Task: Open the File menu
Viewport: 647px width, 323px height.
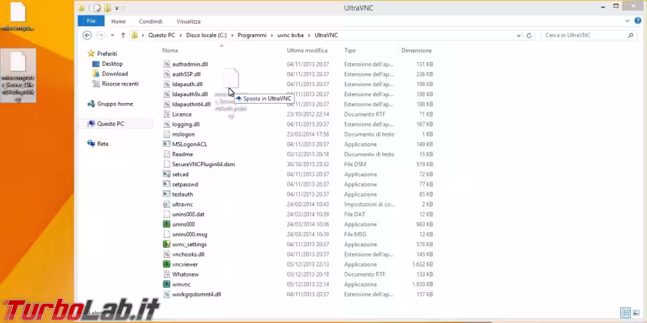Action: [91, 22]
